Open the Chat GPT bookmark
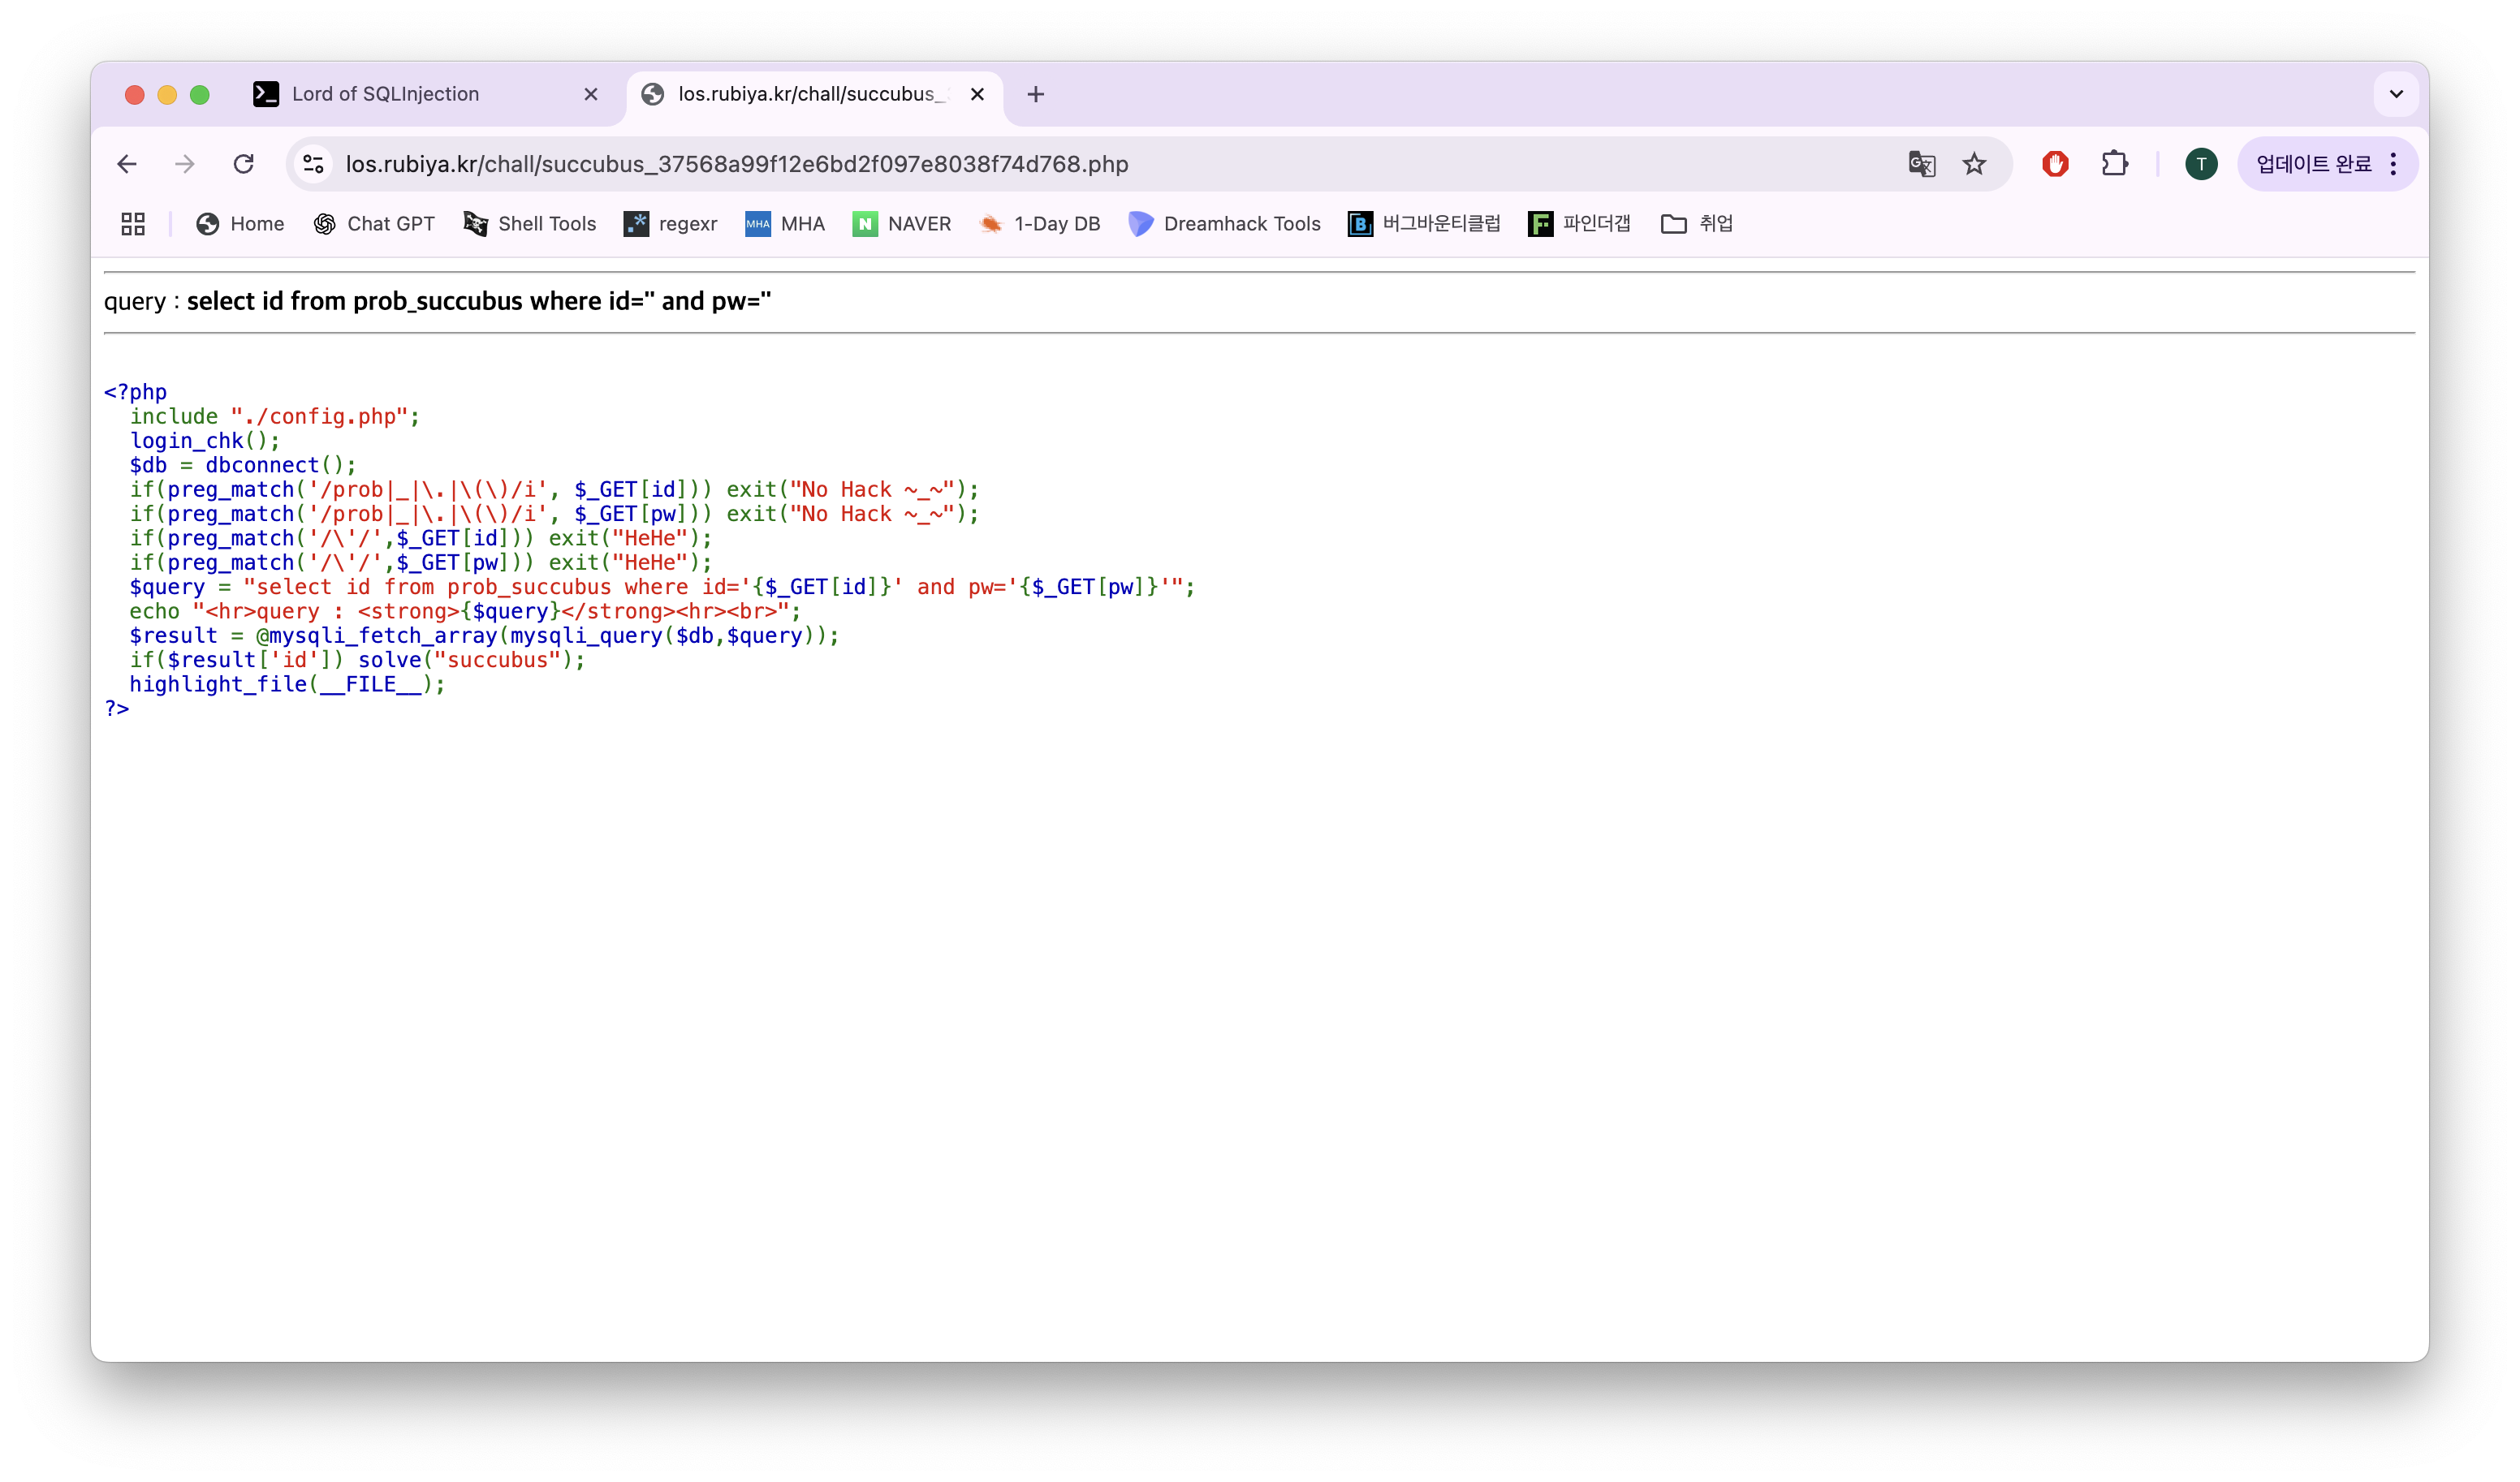Screen dimensions: 2520x1482 coord(374,224)
